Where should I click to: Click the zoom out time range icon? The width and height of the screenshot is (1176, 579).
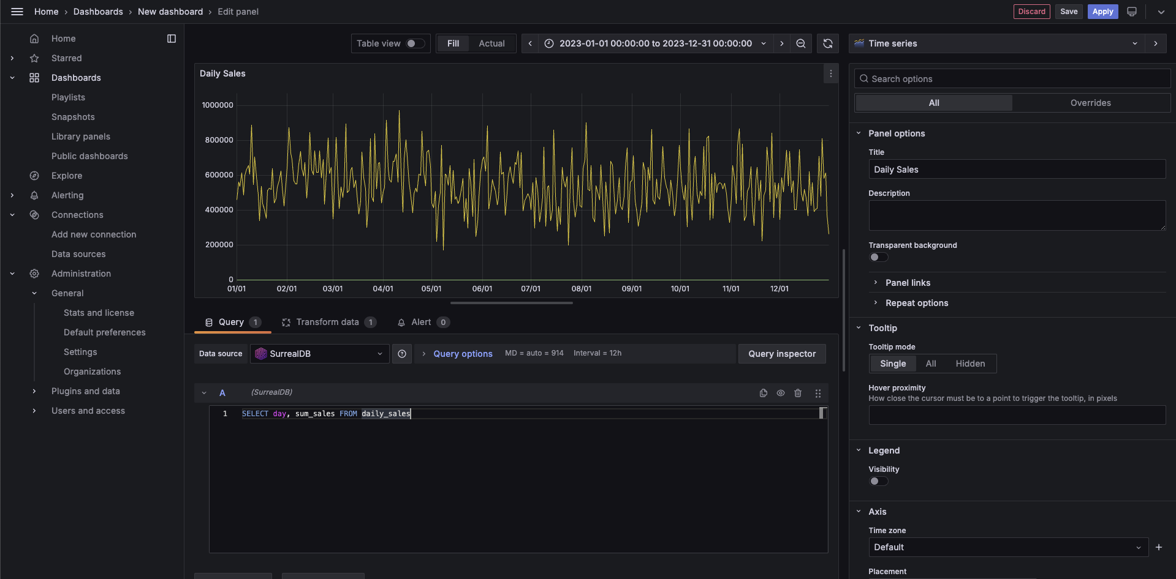tap(800, 43)
